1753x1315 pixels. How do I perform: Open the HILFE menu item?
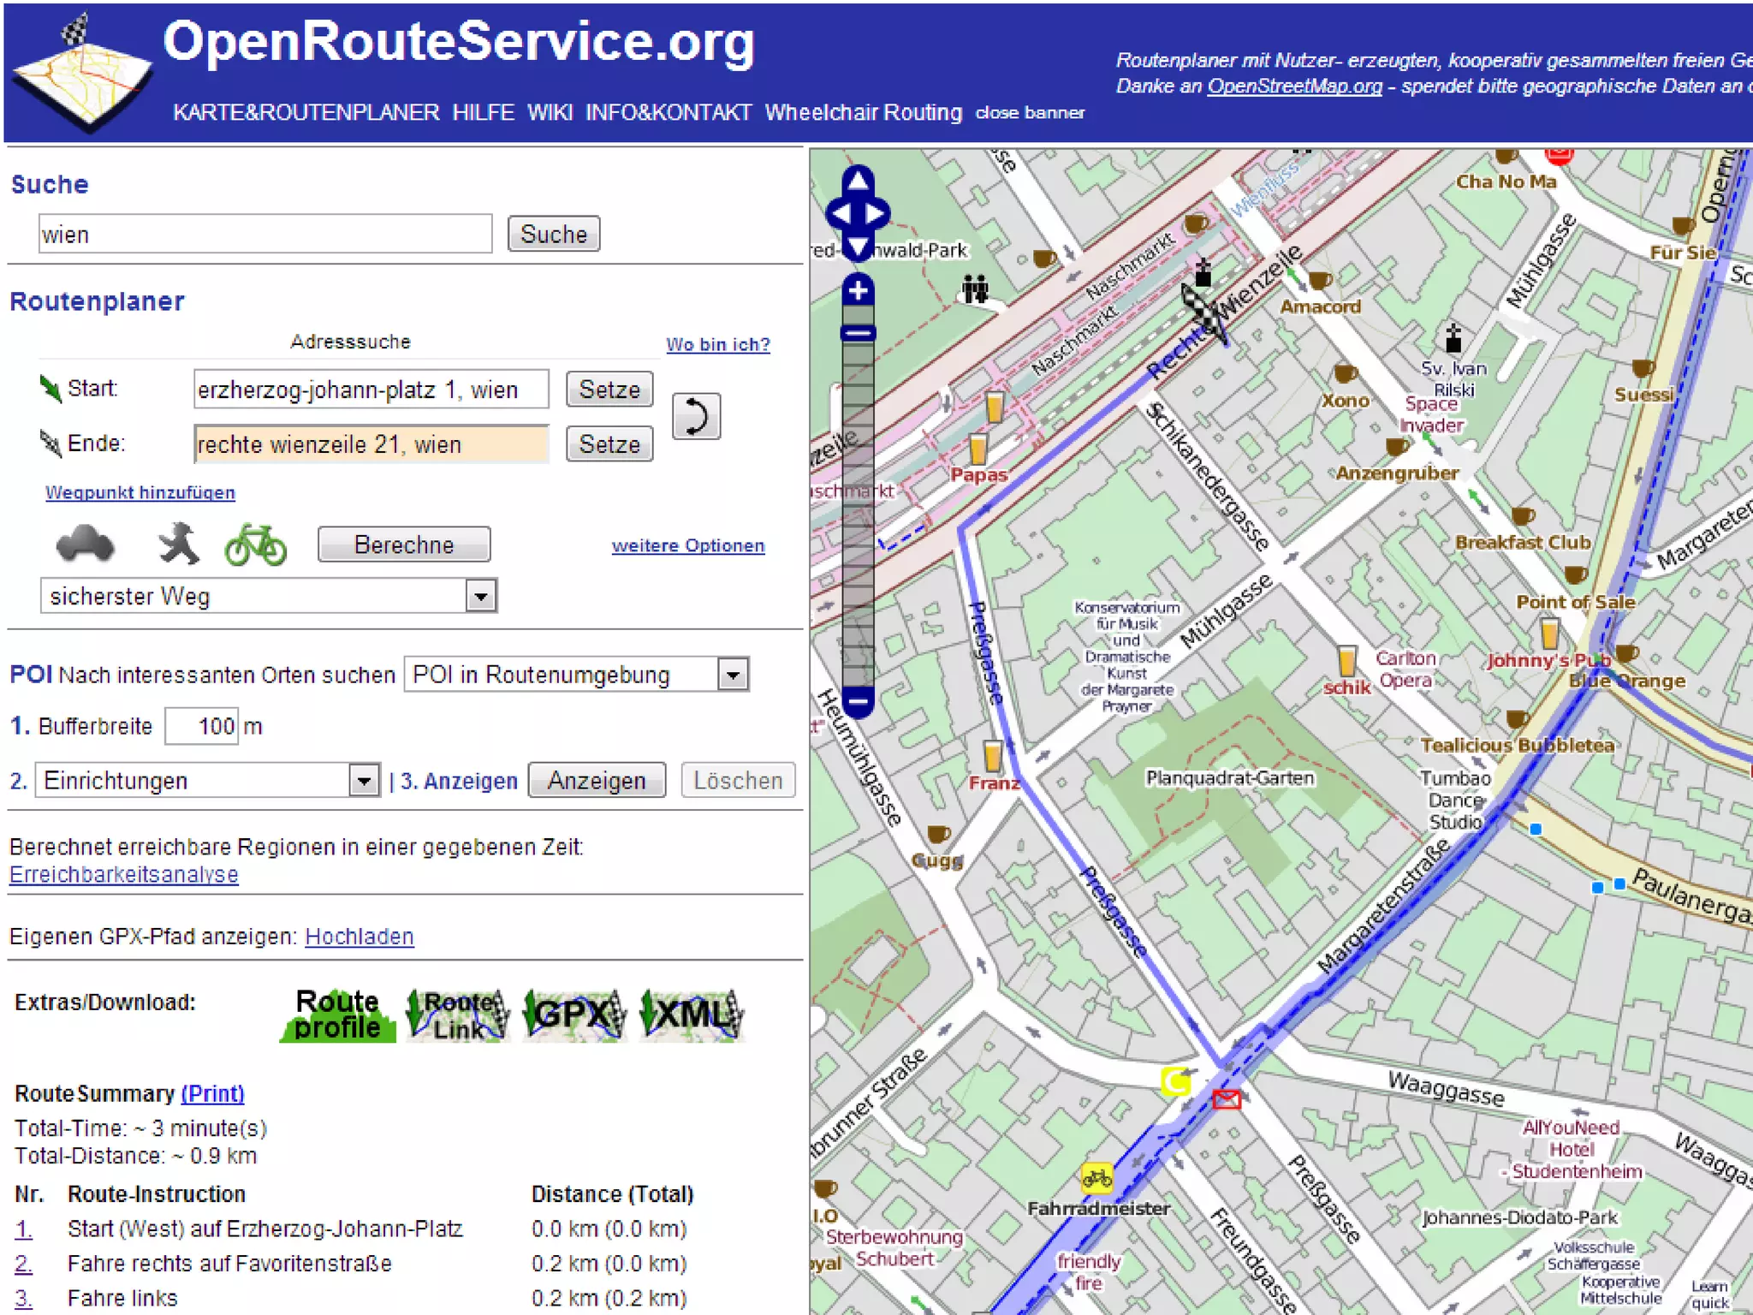pos(484,112)
